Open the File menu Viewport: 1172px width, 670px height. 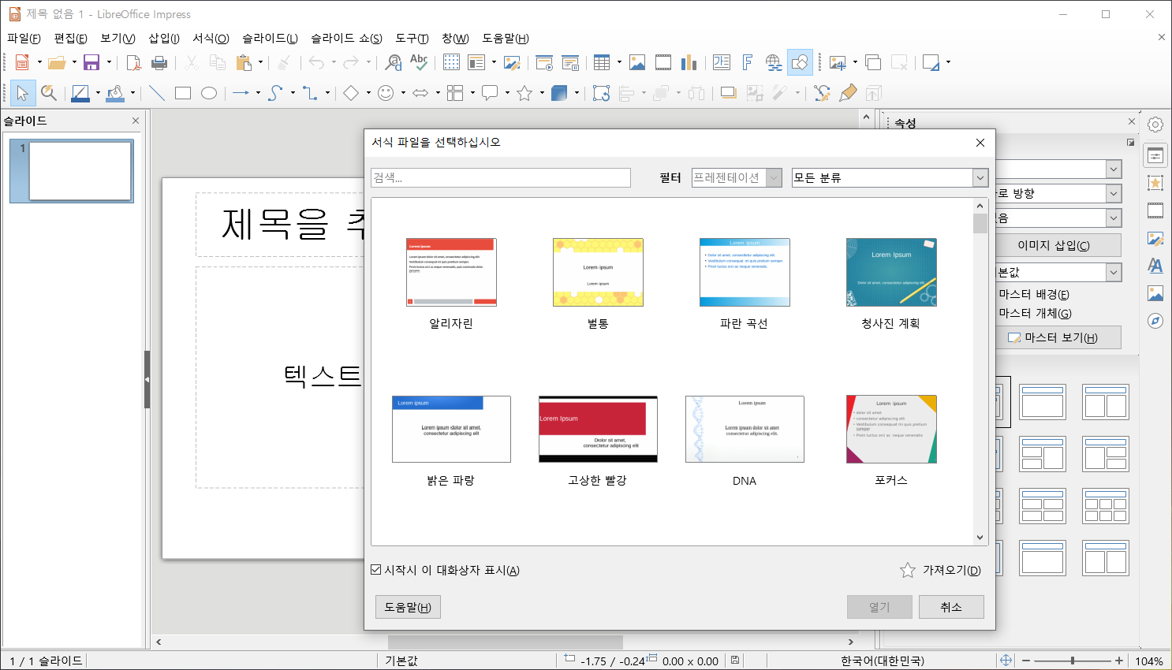point(24,38)
